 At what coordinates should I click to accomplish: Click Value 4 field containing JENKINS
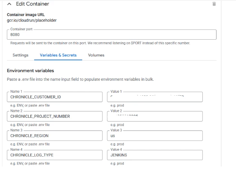[155, 155]
